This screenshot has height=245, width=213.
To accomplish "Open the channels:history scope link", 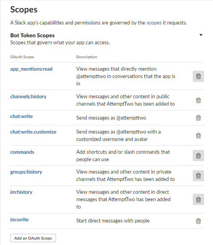I will tap(28, 97).
